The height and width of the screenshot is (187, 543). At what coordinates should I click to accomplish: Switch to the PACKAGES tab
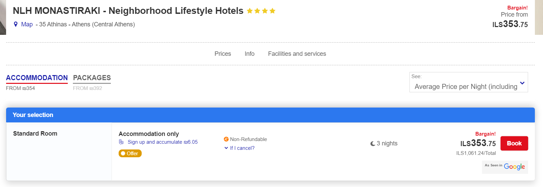click(92, 78)
